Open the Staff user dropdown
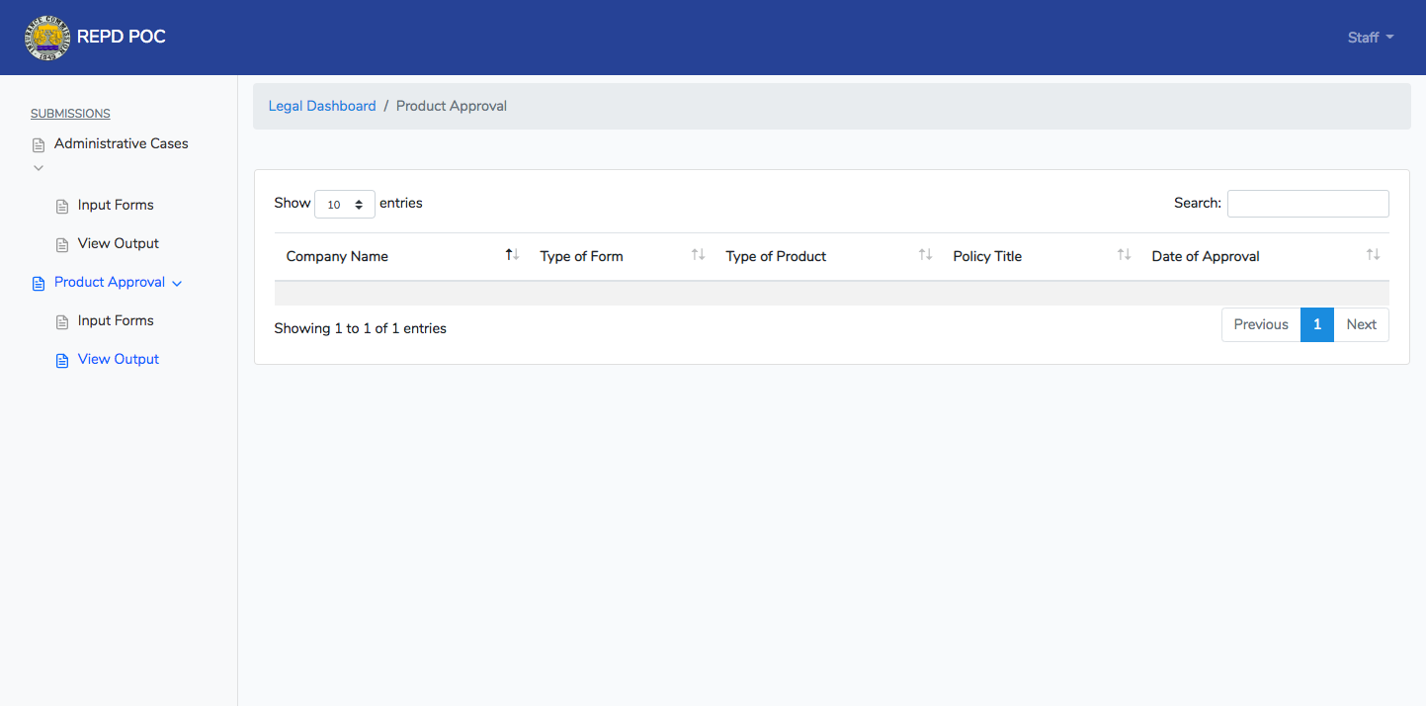Screen dimensions: 1426x706 (x=1371, y=38)
